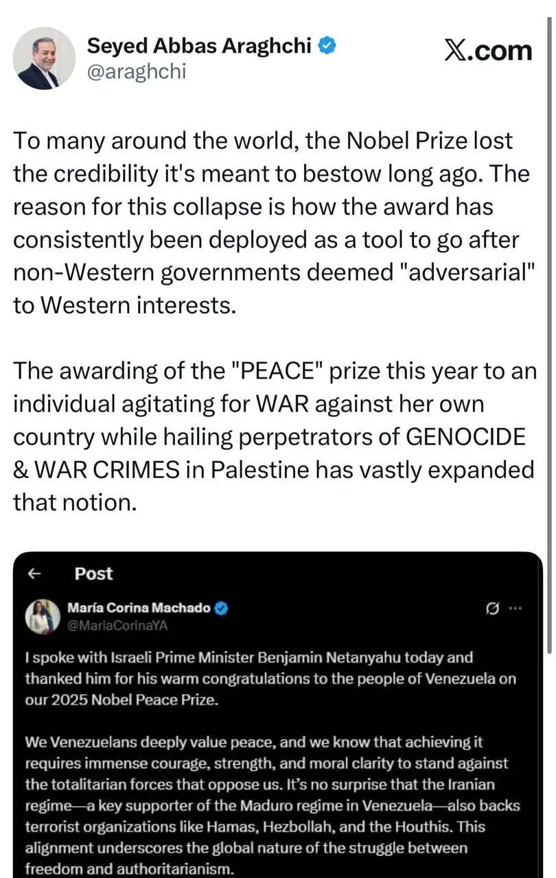
Task: Click the paragraph starting "The awarding of the"
Action: (273, 436)
